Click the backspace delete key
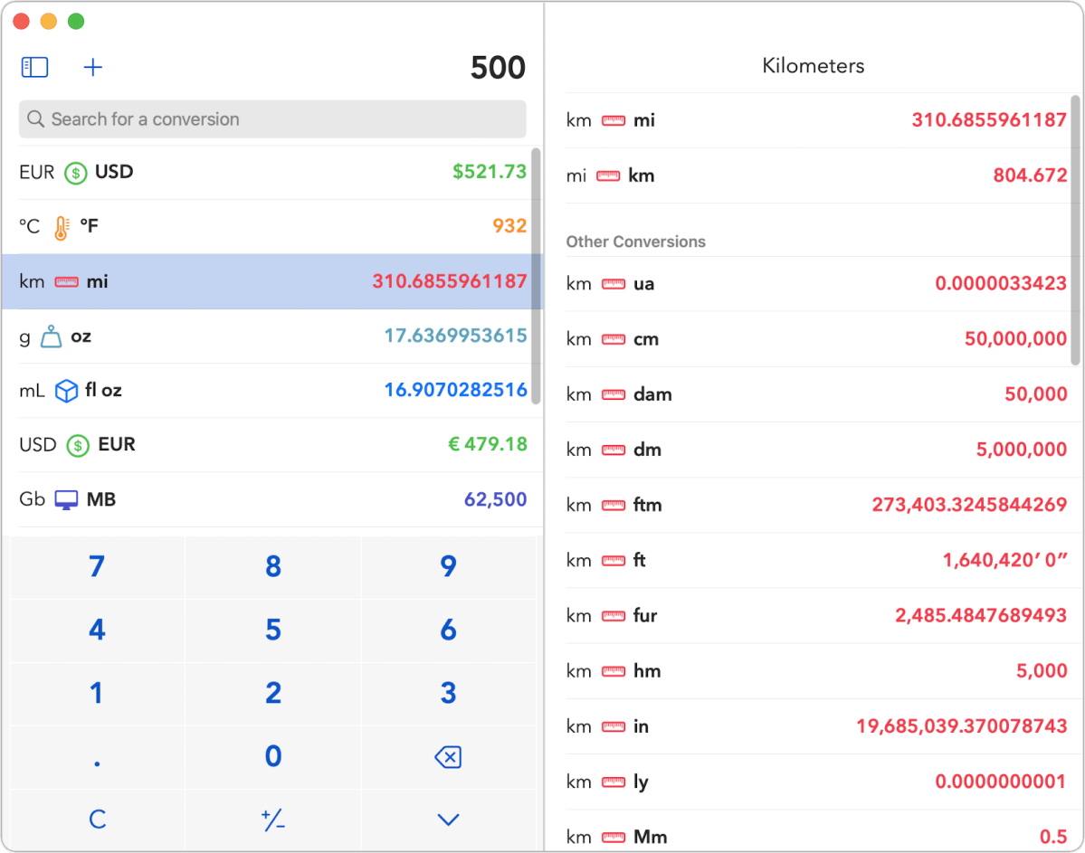Viewport: 1085px width, 853px height. pos(449,757)
